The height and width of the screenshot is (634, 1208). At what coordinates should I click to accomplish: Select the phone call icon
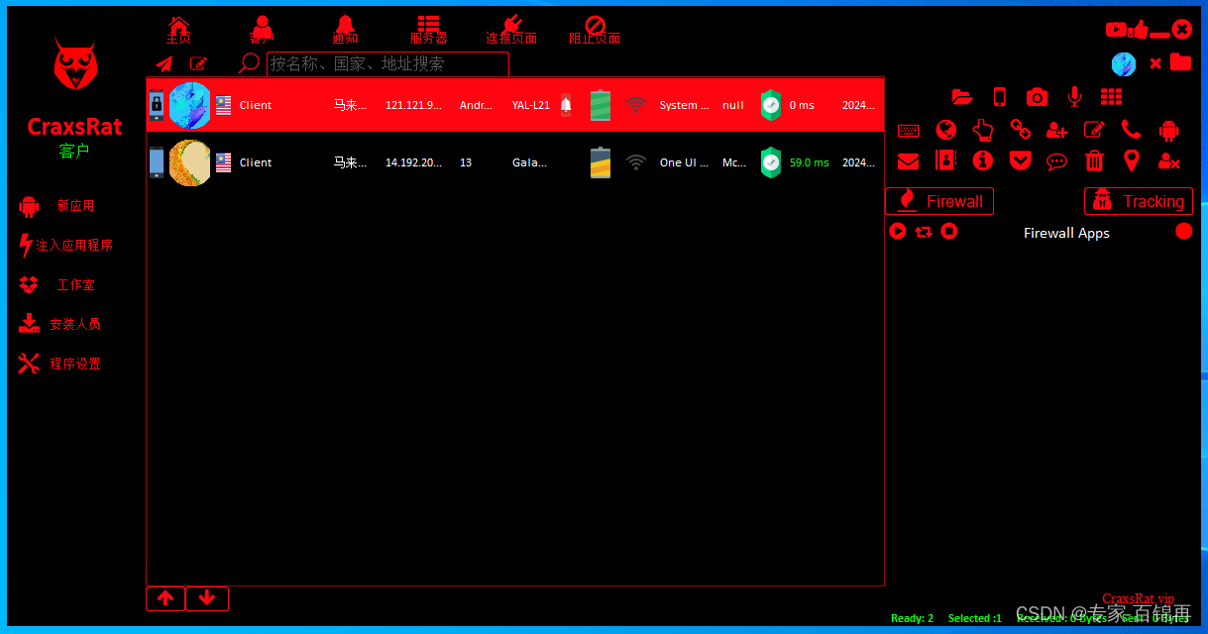pyautogui.click(x=1131, y=130)
